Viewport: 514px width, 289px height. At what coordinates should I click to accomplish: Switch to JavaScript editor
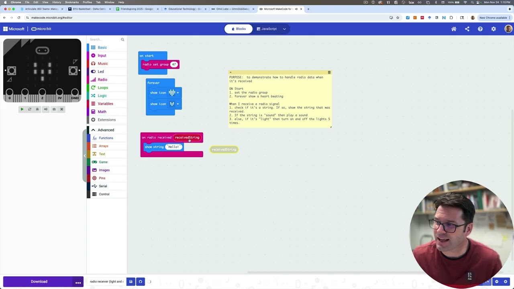266,29
